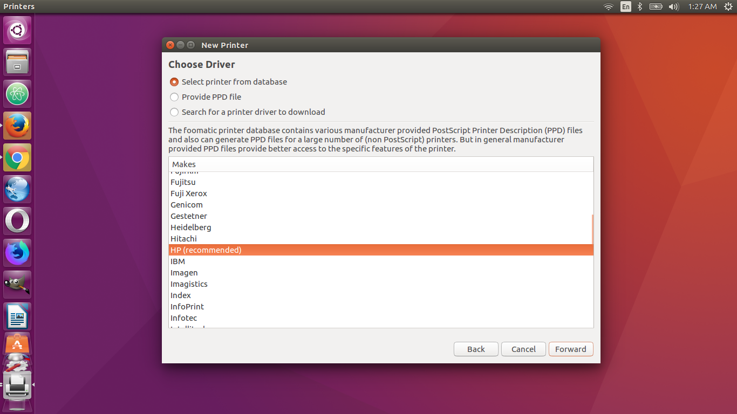
Task: Click the Makes column header
Action: click(x=381, y=164)
